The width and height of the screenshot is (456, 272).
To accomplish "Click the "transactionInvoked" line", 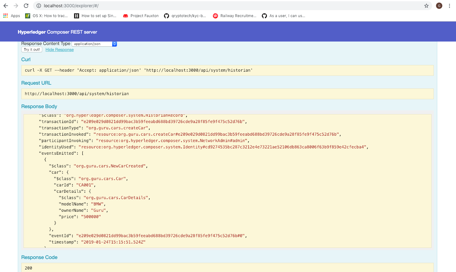I will pos(190,134).
